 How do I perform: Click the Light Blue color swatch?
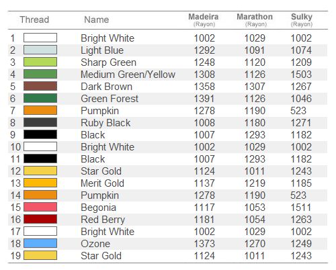(40, 50)
